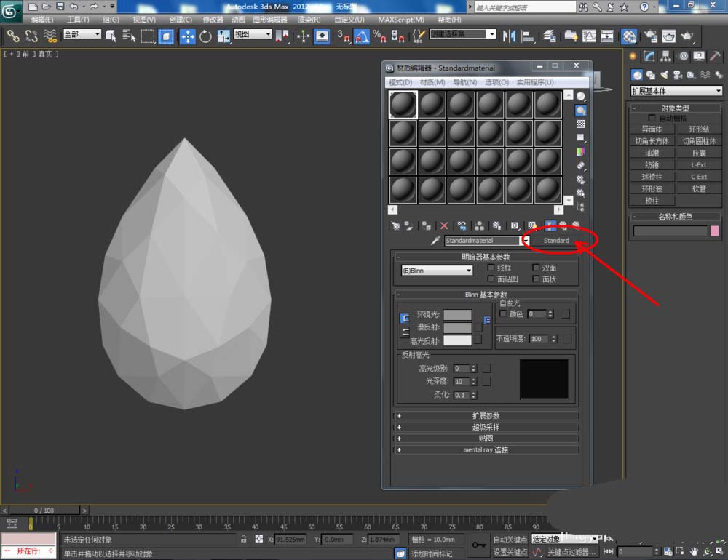
Task: Enable the 线框 (Wire) checkbox
Action: pyautogui.click(x=491, y=268)
